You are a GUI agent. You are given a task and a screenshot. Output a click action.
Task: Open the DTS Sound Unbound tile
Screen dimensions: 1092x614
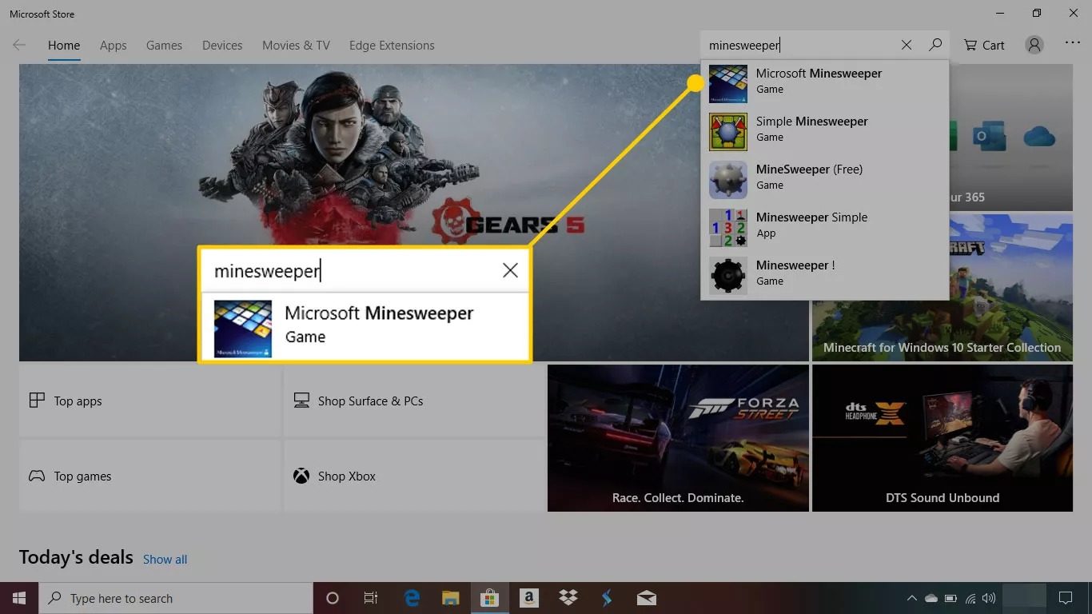click(943, 438)
